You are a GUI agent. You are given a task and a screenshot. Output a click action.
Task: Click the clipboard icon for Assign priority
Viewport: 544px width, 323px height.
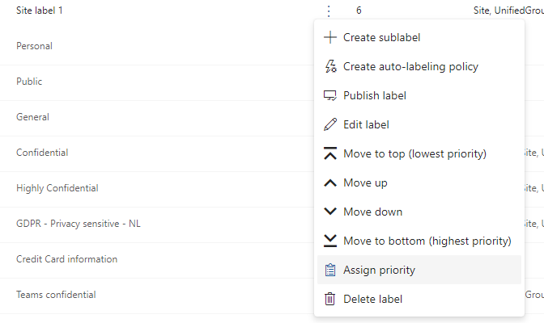329,270
